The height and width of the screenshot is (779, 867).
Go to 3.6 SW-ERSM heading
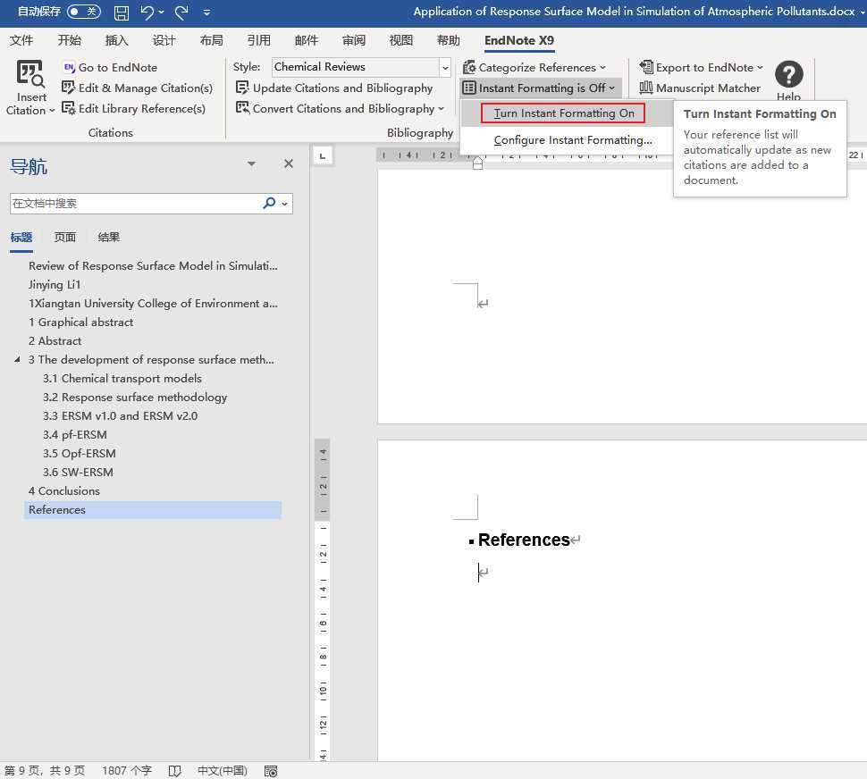point(78,473)
